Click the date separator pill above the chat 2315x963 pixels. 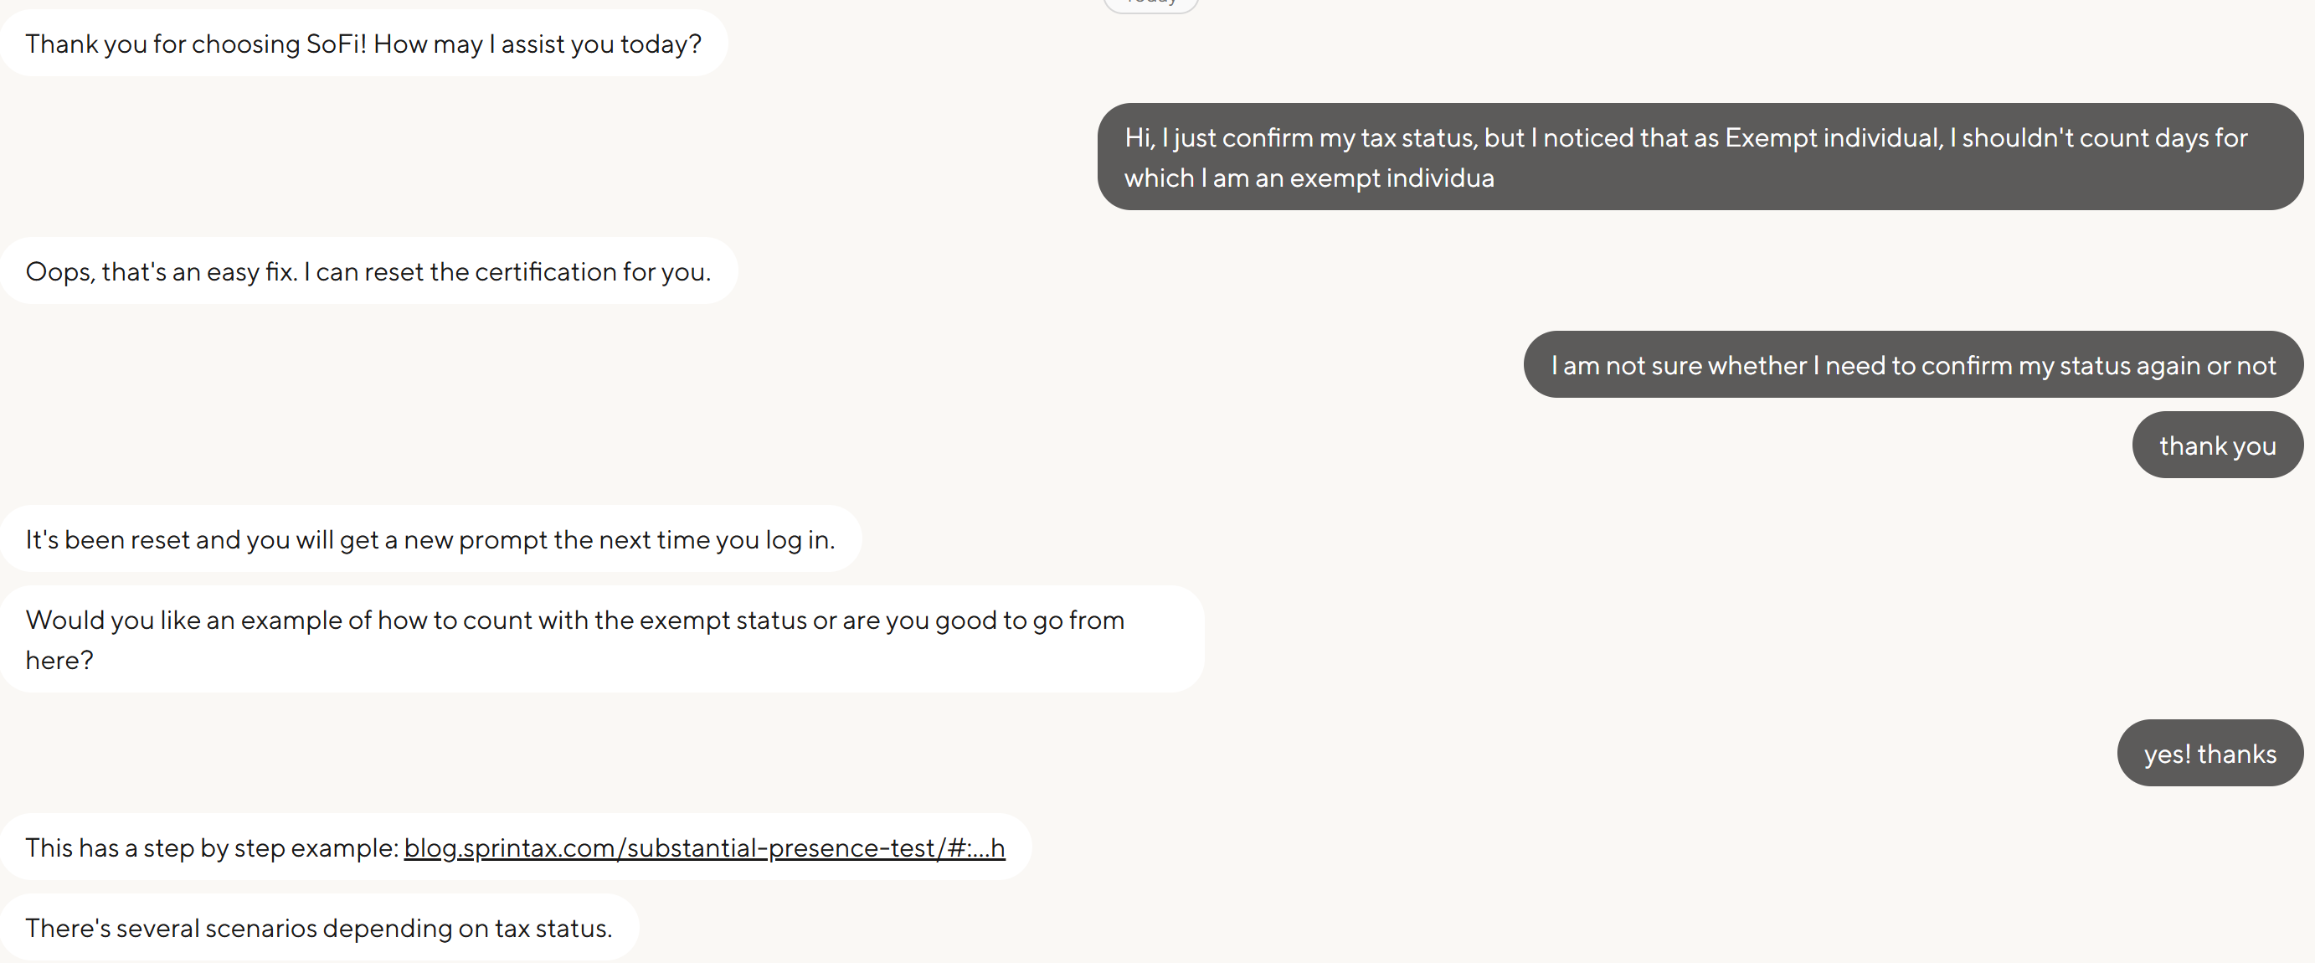point(1150,3)
